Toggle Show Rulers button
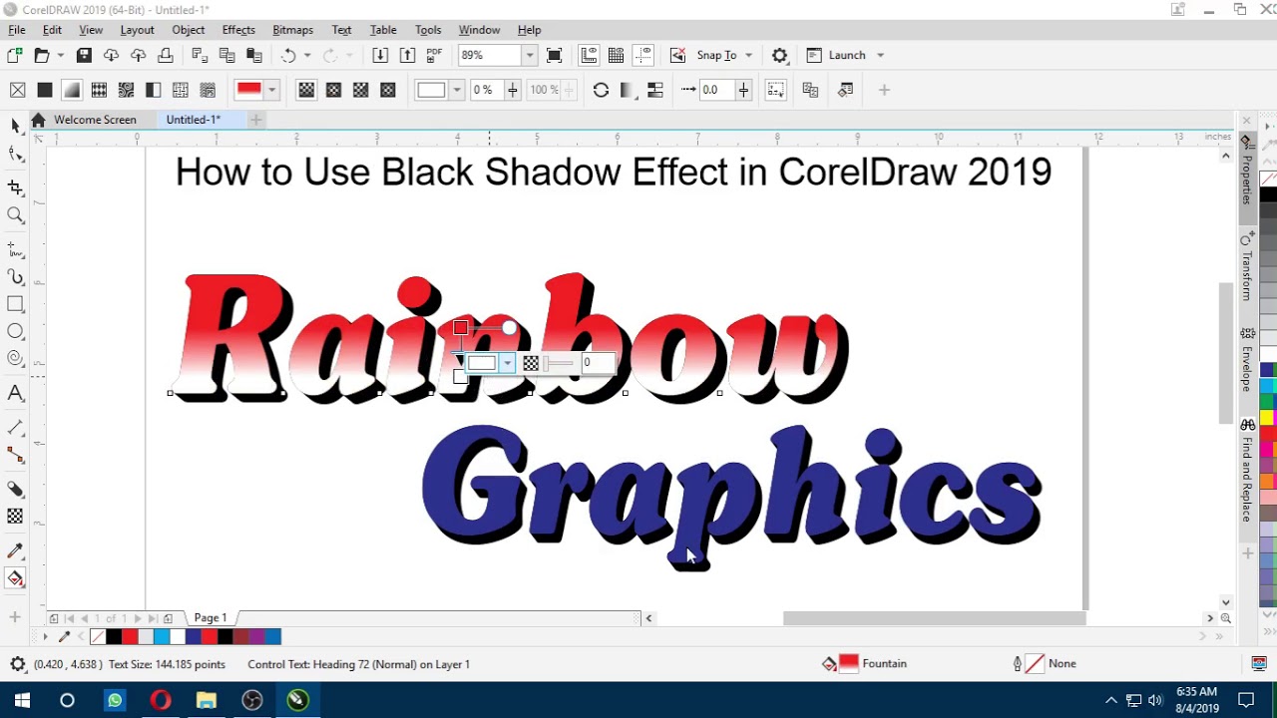 click(589, 55)
